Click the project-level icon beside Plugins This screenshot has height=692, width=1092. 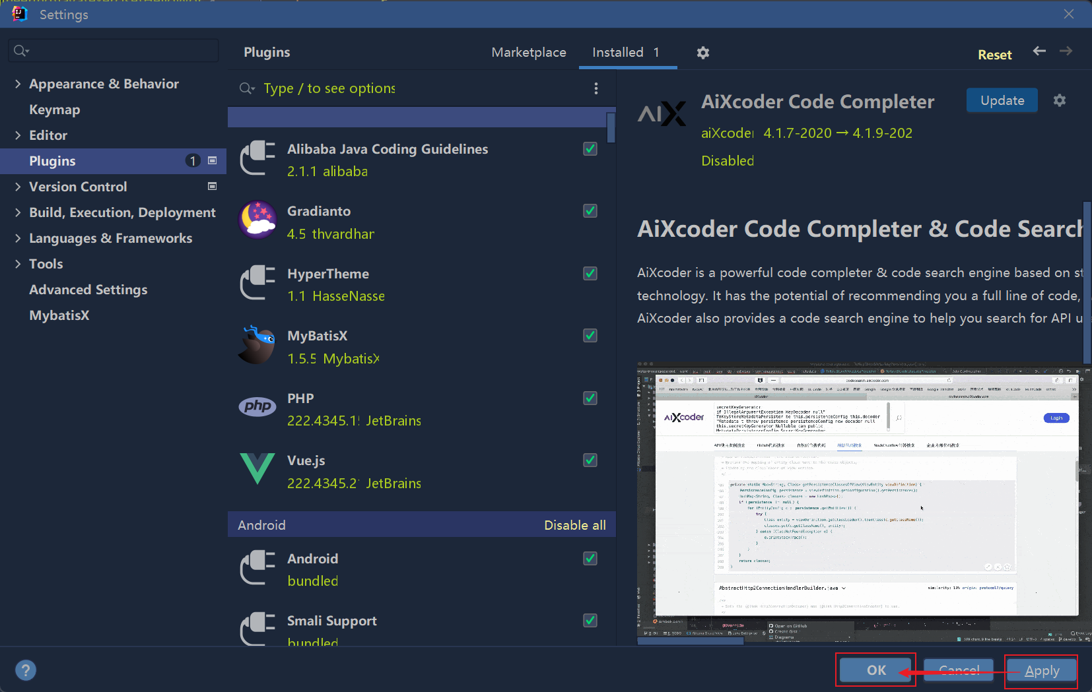[212, 160]
